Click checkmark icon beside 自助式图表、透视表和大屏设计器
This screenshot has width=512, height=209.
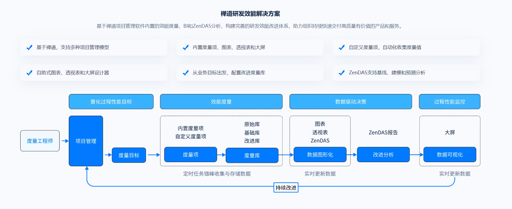[x=29, y=73]
